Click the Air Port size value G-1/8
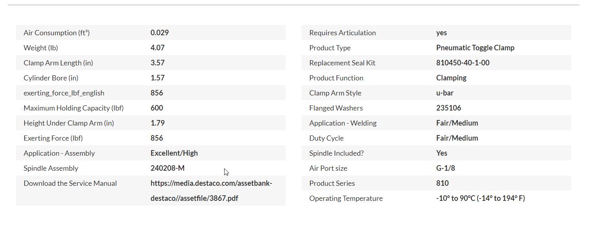The height and width of the screenshot is (225, 615). [446, 168]
